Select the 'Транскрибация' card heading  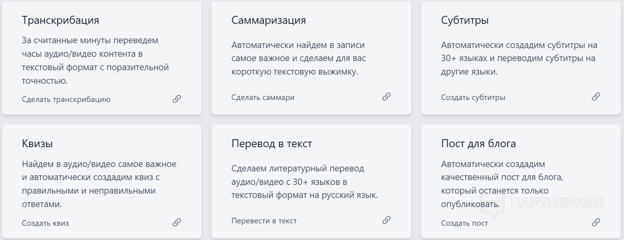(x=60, y=21)
